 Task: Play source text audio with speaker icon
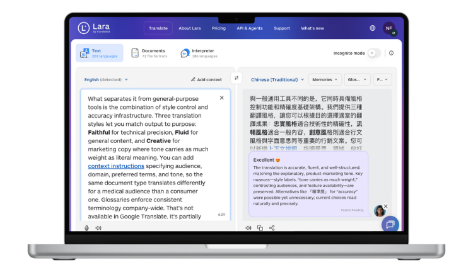coord(98,228)
